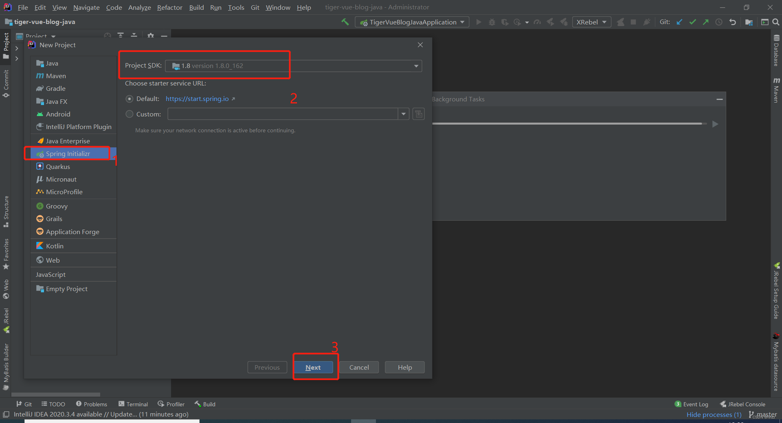Select Kotlin project type
This screenshot has width=782, height=423.
[73, 246]
